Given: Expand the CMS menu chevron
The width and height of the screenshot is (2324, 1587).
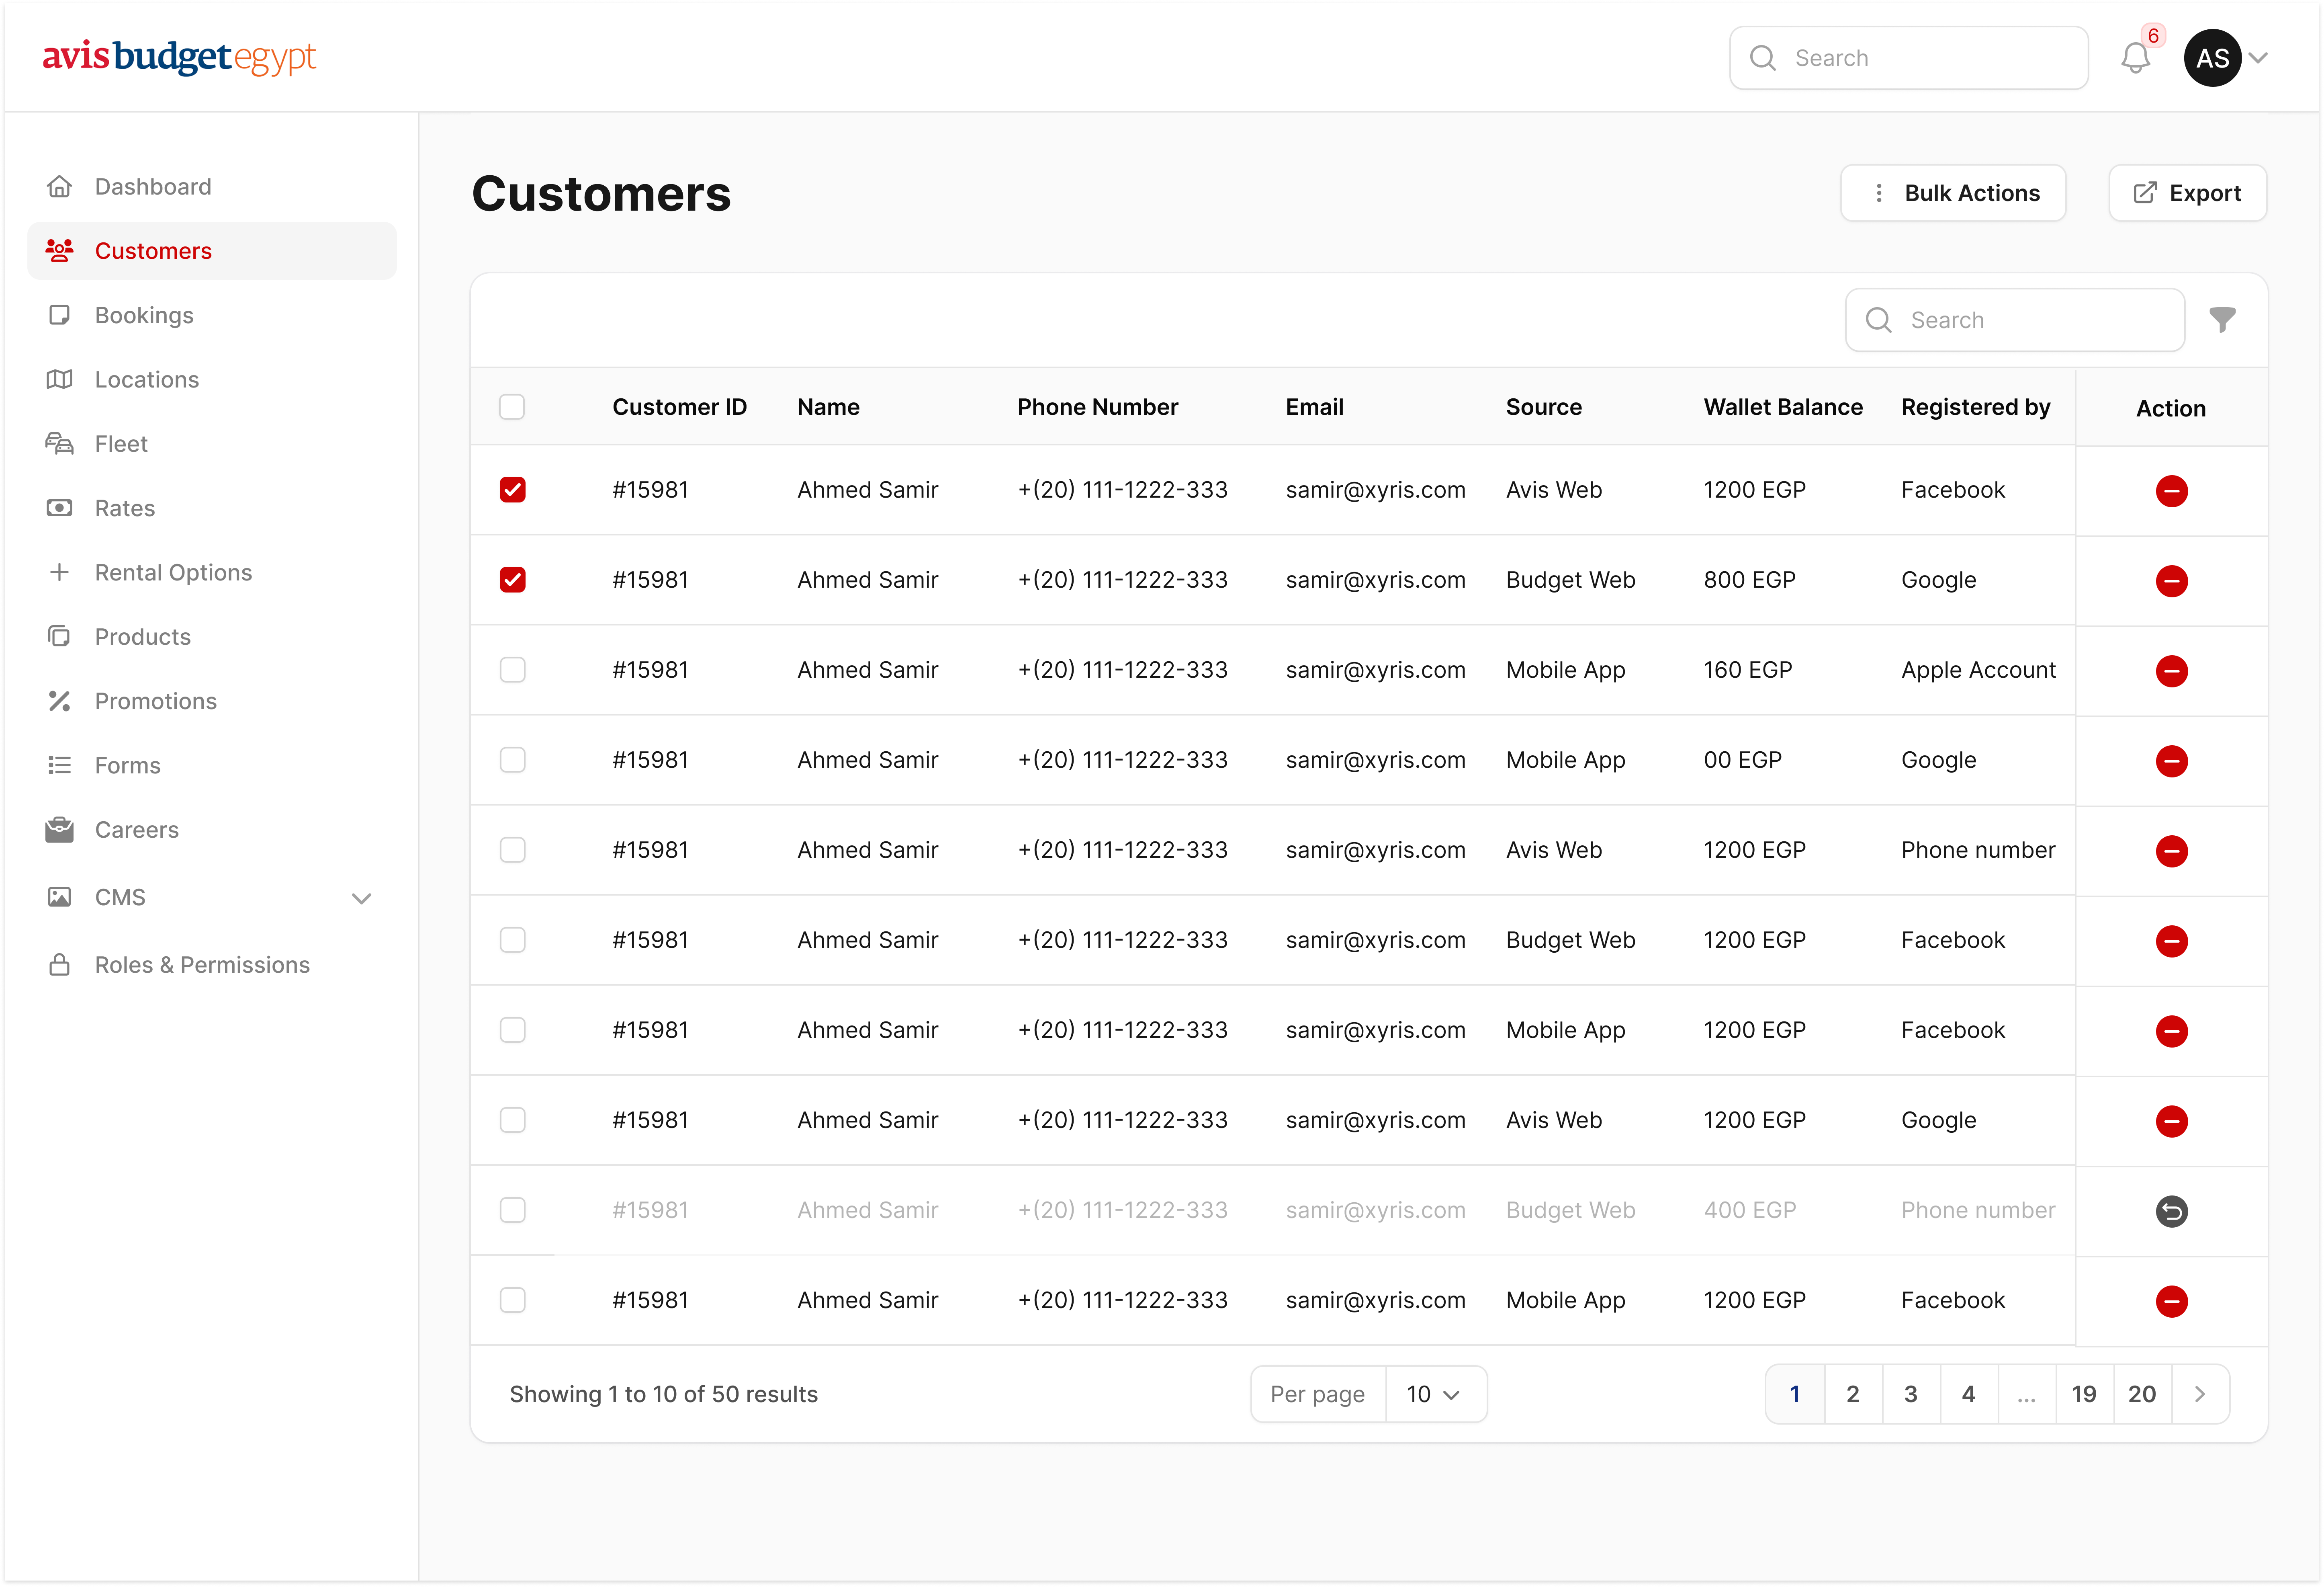Looking at the screenshot, I should pos(362,898).
